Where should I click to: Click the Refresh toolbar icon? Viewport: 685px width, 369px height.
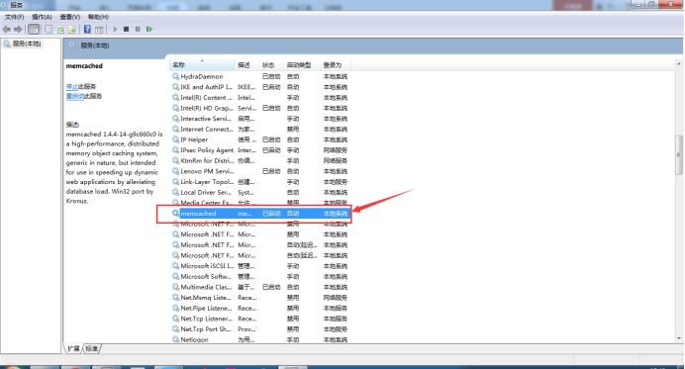click(60, 30)
